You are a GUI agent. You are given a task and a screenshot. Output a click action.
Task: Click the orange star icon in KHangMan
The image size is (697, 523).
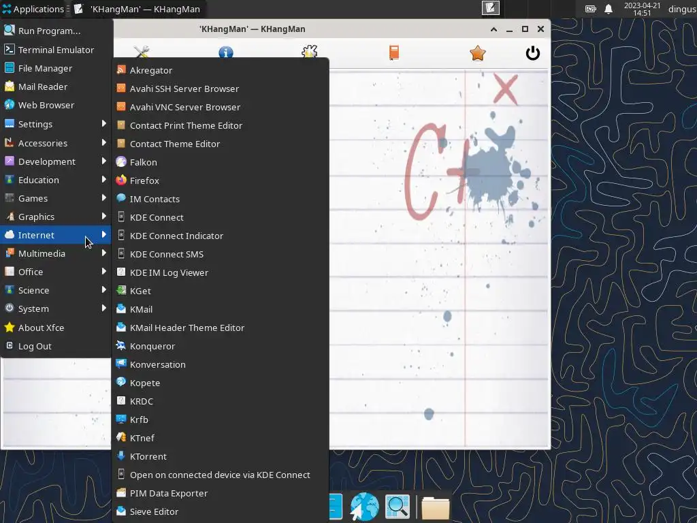tap(477, 53)
